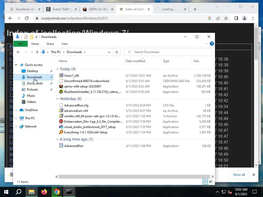
Task: Refresh the Downloads folder view
Action: pos(117,52)
